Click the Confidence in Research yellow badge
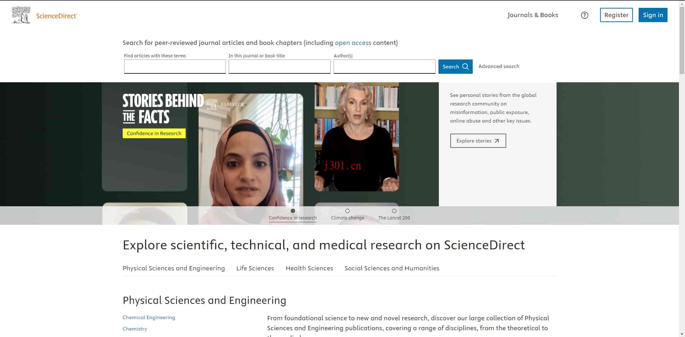The height and width of the screenshot is (337, 685). click(x=154, y=133)
